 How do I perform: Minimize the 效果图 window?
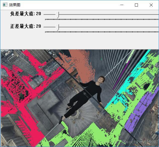click(x=122, y=5)
